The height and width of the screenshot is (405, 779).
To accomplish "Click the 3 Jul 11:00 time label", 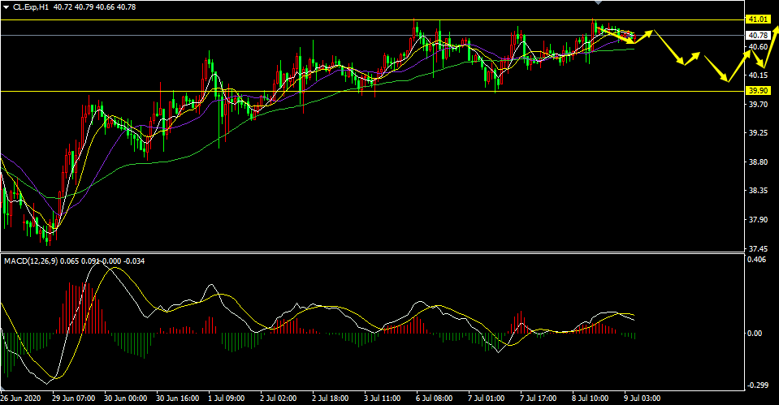I will click(383, 399).
